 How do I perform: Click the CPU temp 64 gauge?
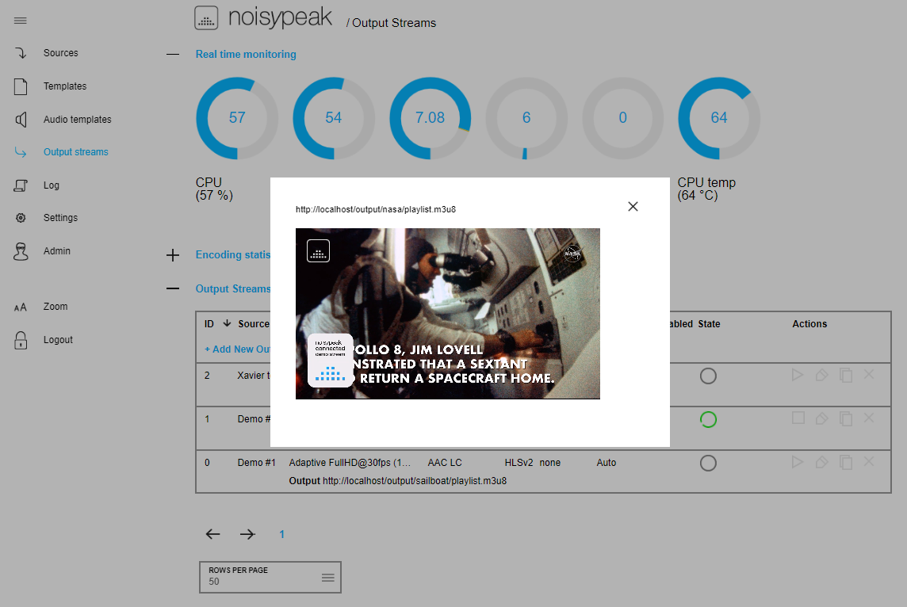719,118
